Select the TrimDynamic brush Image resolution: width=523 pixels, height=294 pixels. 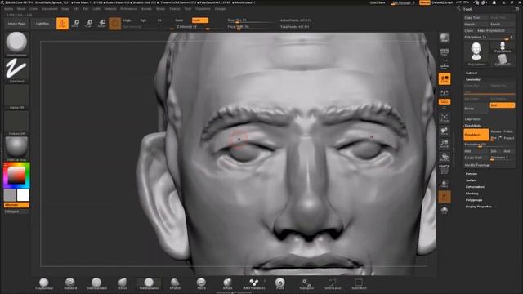pos(149,284)
